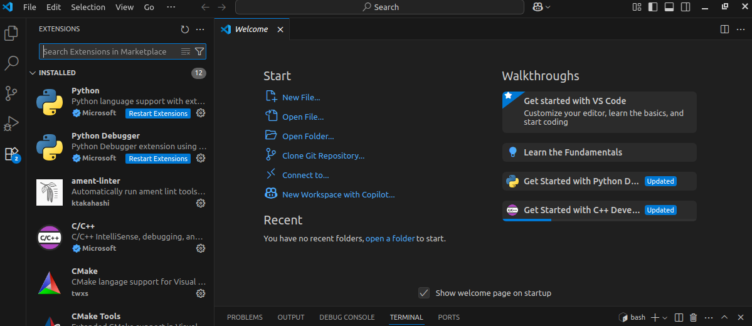The height and width of the screenshot is (326, 752).
Task: Open the Edit menu
Action: pos(53,7)
